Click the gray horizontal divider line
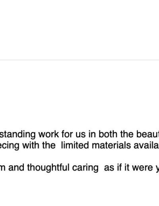159x206 pixels. 79,60
